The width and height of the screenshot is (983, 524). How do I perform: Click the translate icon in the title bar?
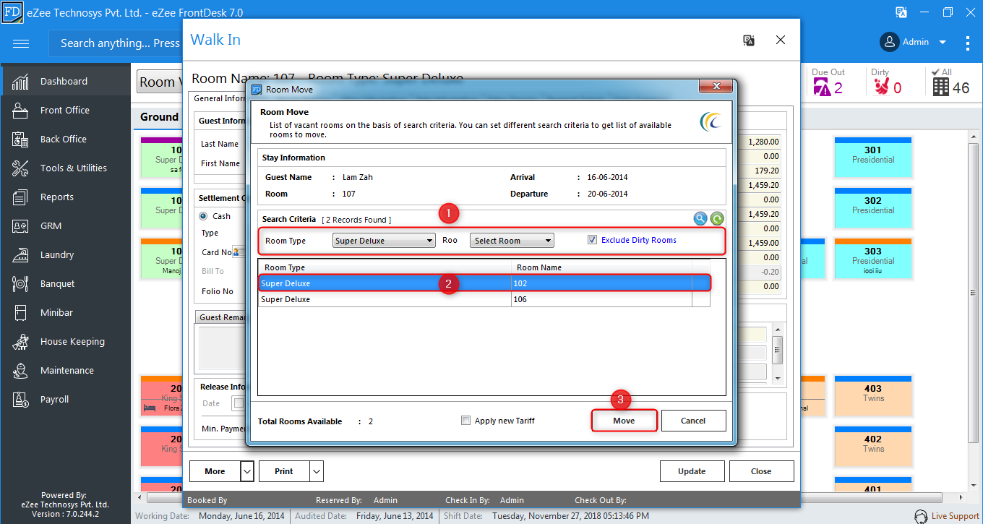click(901, 12)
